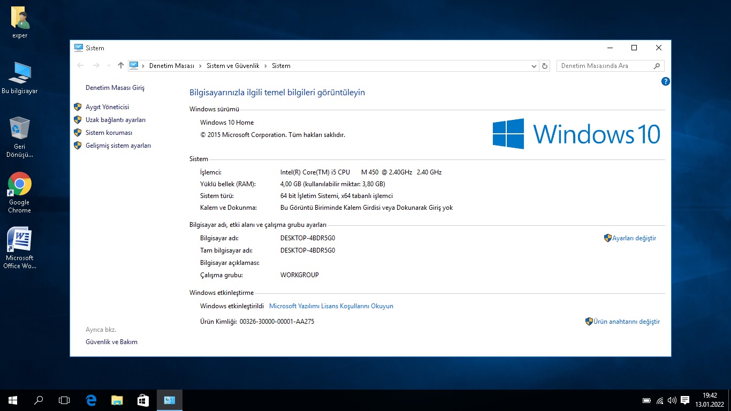Read Microsoft Yazılımı Lisans Koşullarını Okuyun
The height and width of the screenshot is (411, 731).
pos(331,306)
